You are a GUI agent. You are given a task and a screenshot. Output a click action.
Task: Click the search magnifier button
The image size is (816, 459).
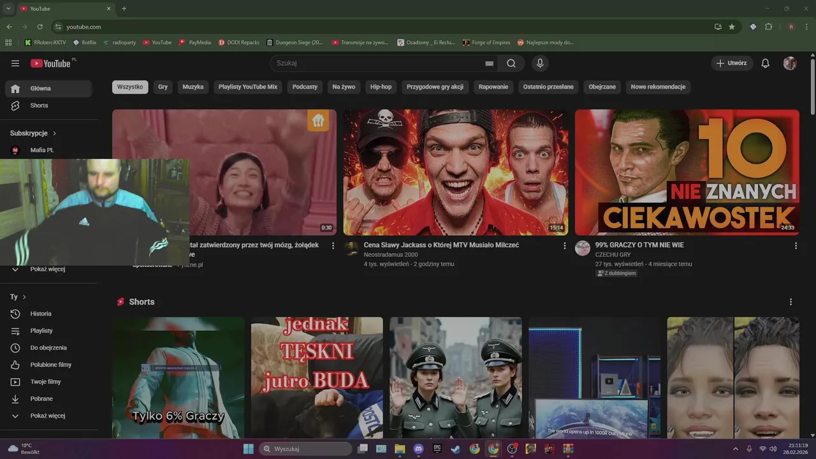pos(511,63)
